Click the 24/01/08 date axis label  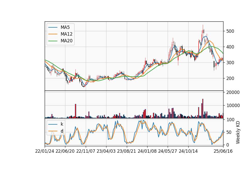(147, 151)
